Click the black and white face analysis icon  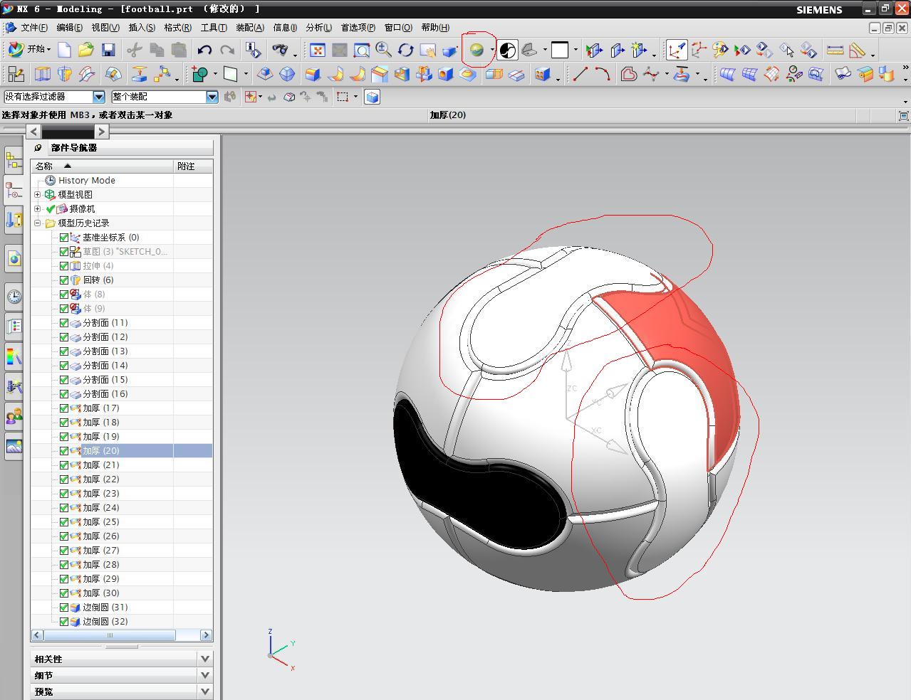point(507,50)
